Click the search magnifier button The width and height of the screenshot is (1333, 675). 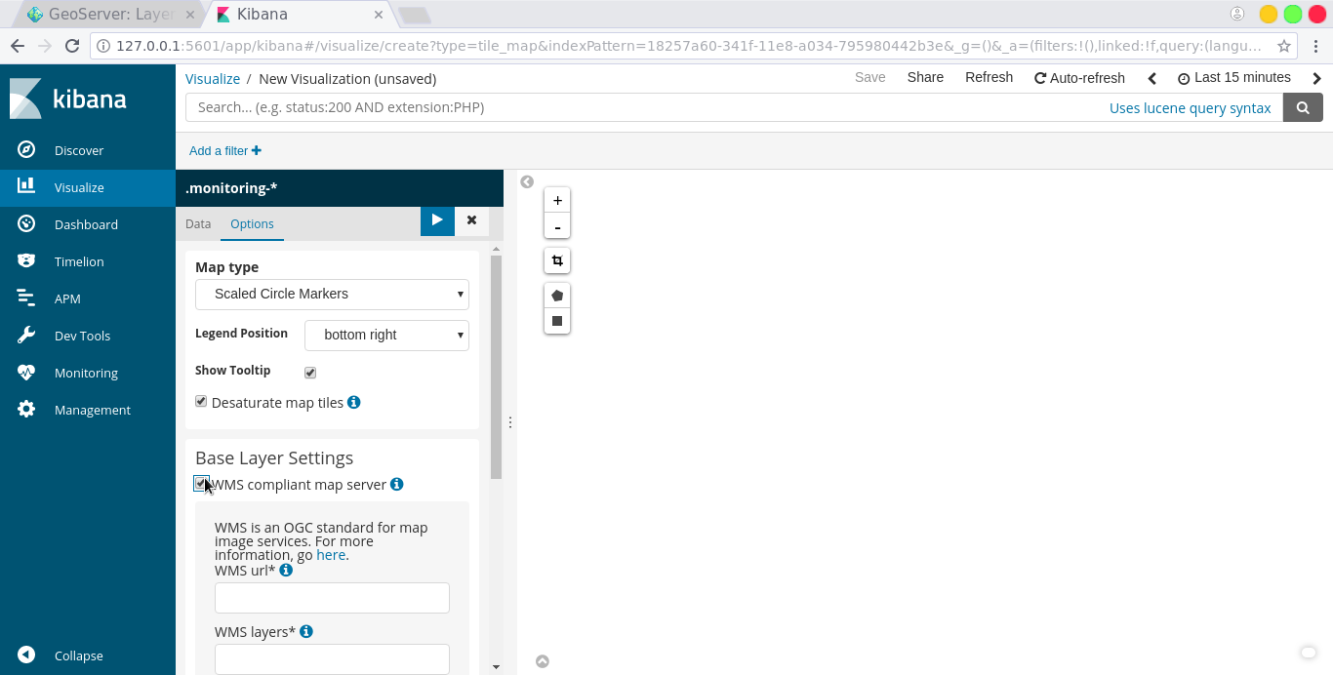pyautogui.click(x=1303, y=107)
